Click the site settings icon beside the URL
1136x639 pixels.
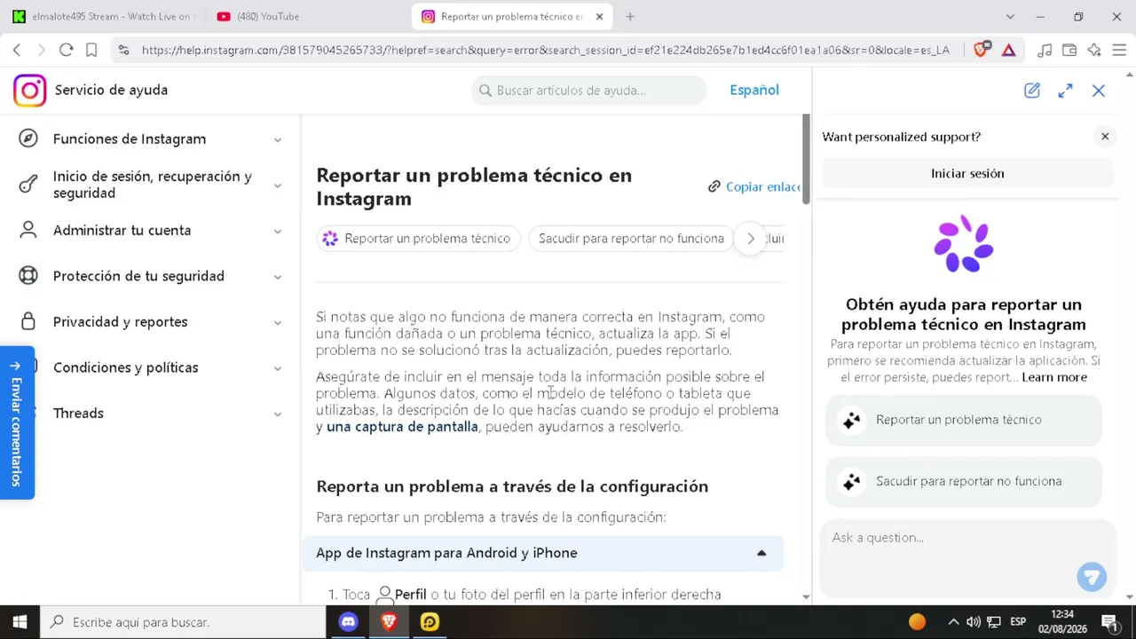[x=123, y=51]
